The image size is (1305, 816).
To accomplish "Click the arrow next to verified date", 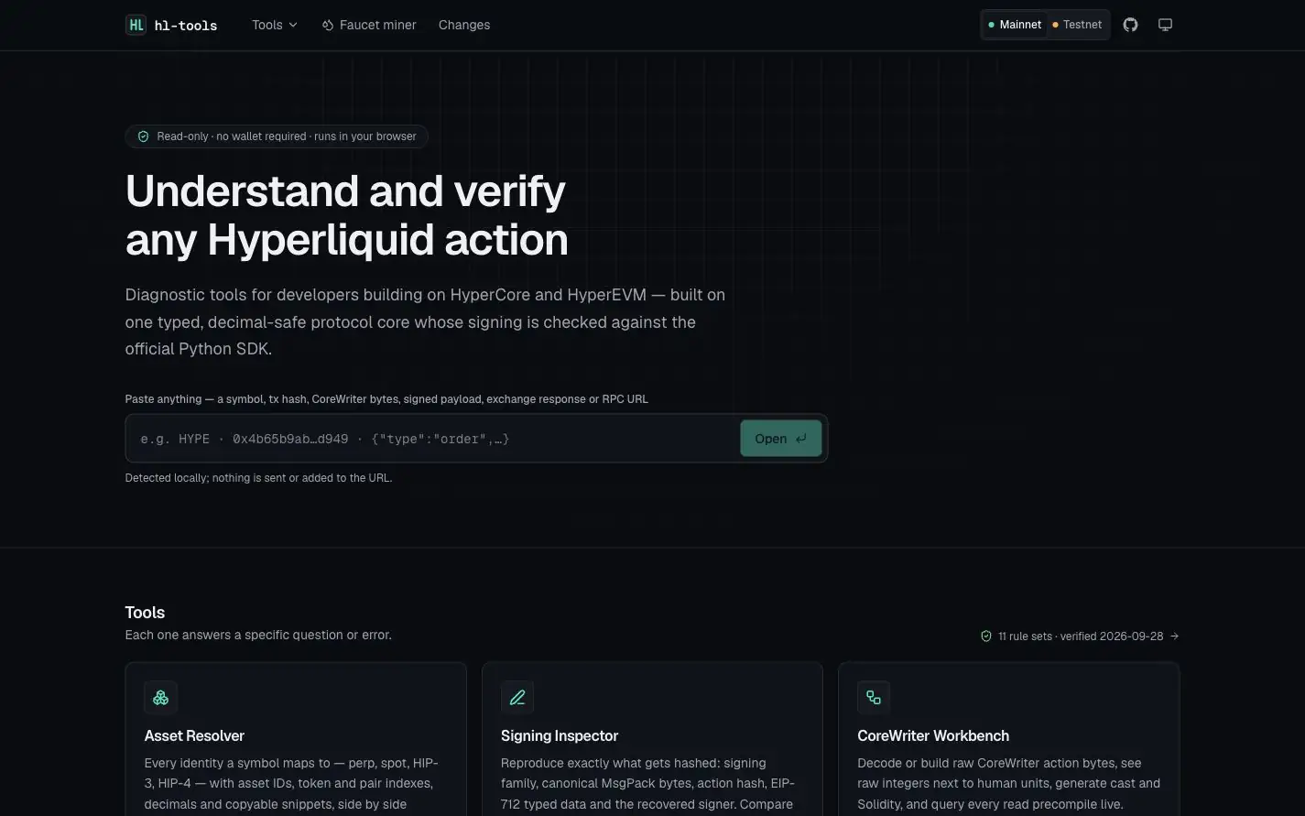I will pyautogui.click(x=1175, y=636).
